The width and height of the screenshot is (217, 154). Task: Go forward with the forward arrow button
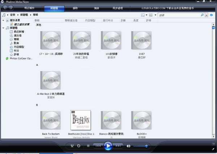11,8
